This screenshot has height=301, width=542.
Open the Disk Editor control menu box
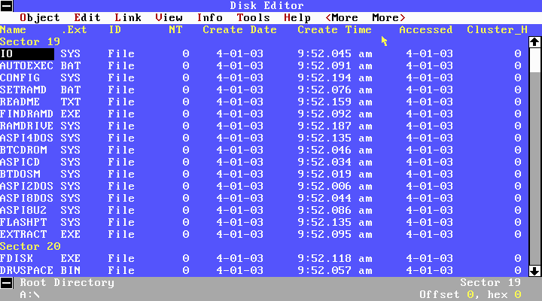(x=7, y=5)
